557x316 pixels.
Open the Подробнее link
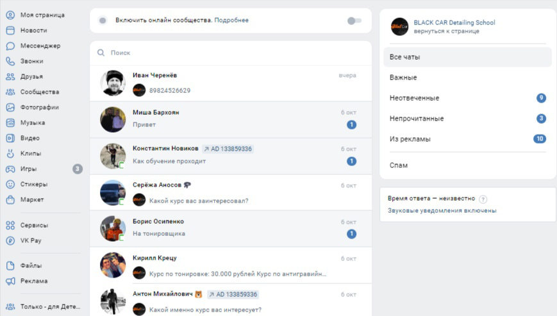(x=231, y=21)
